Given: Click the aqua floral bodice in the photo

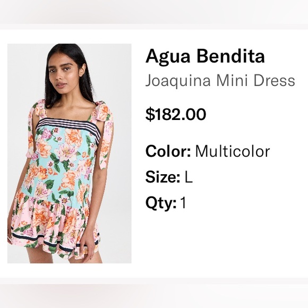Looking at the screenshot, I should tap(65, 163).
